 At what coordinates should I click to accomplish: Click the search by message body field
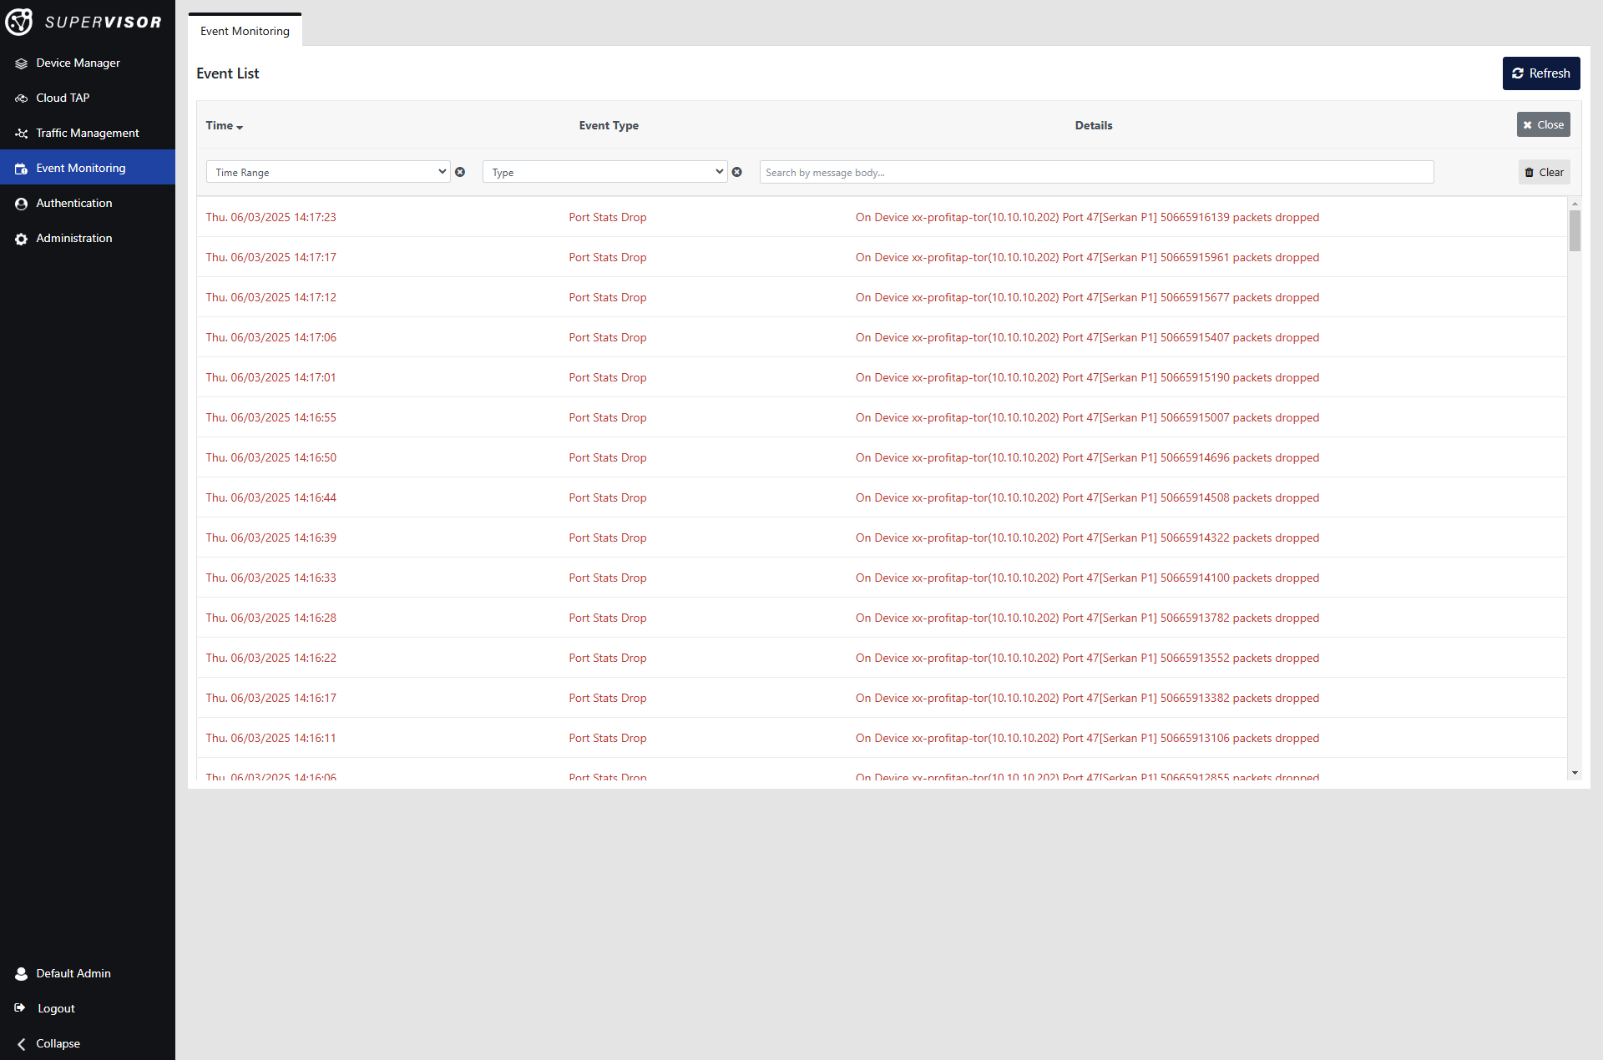(1095, 172)
